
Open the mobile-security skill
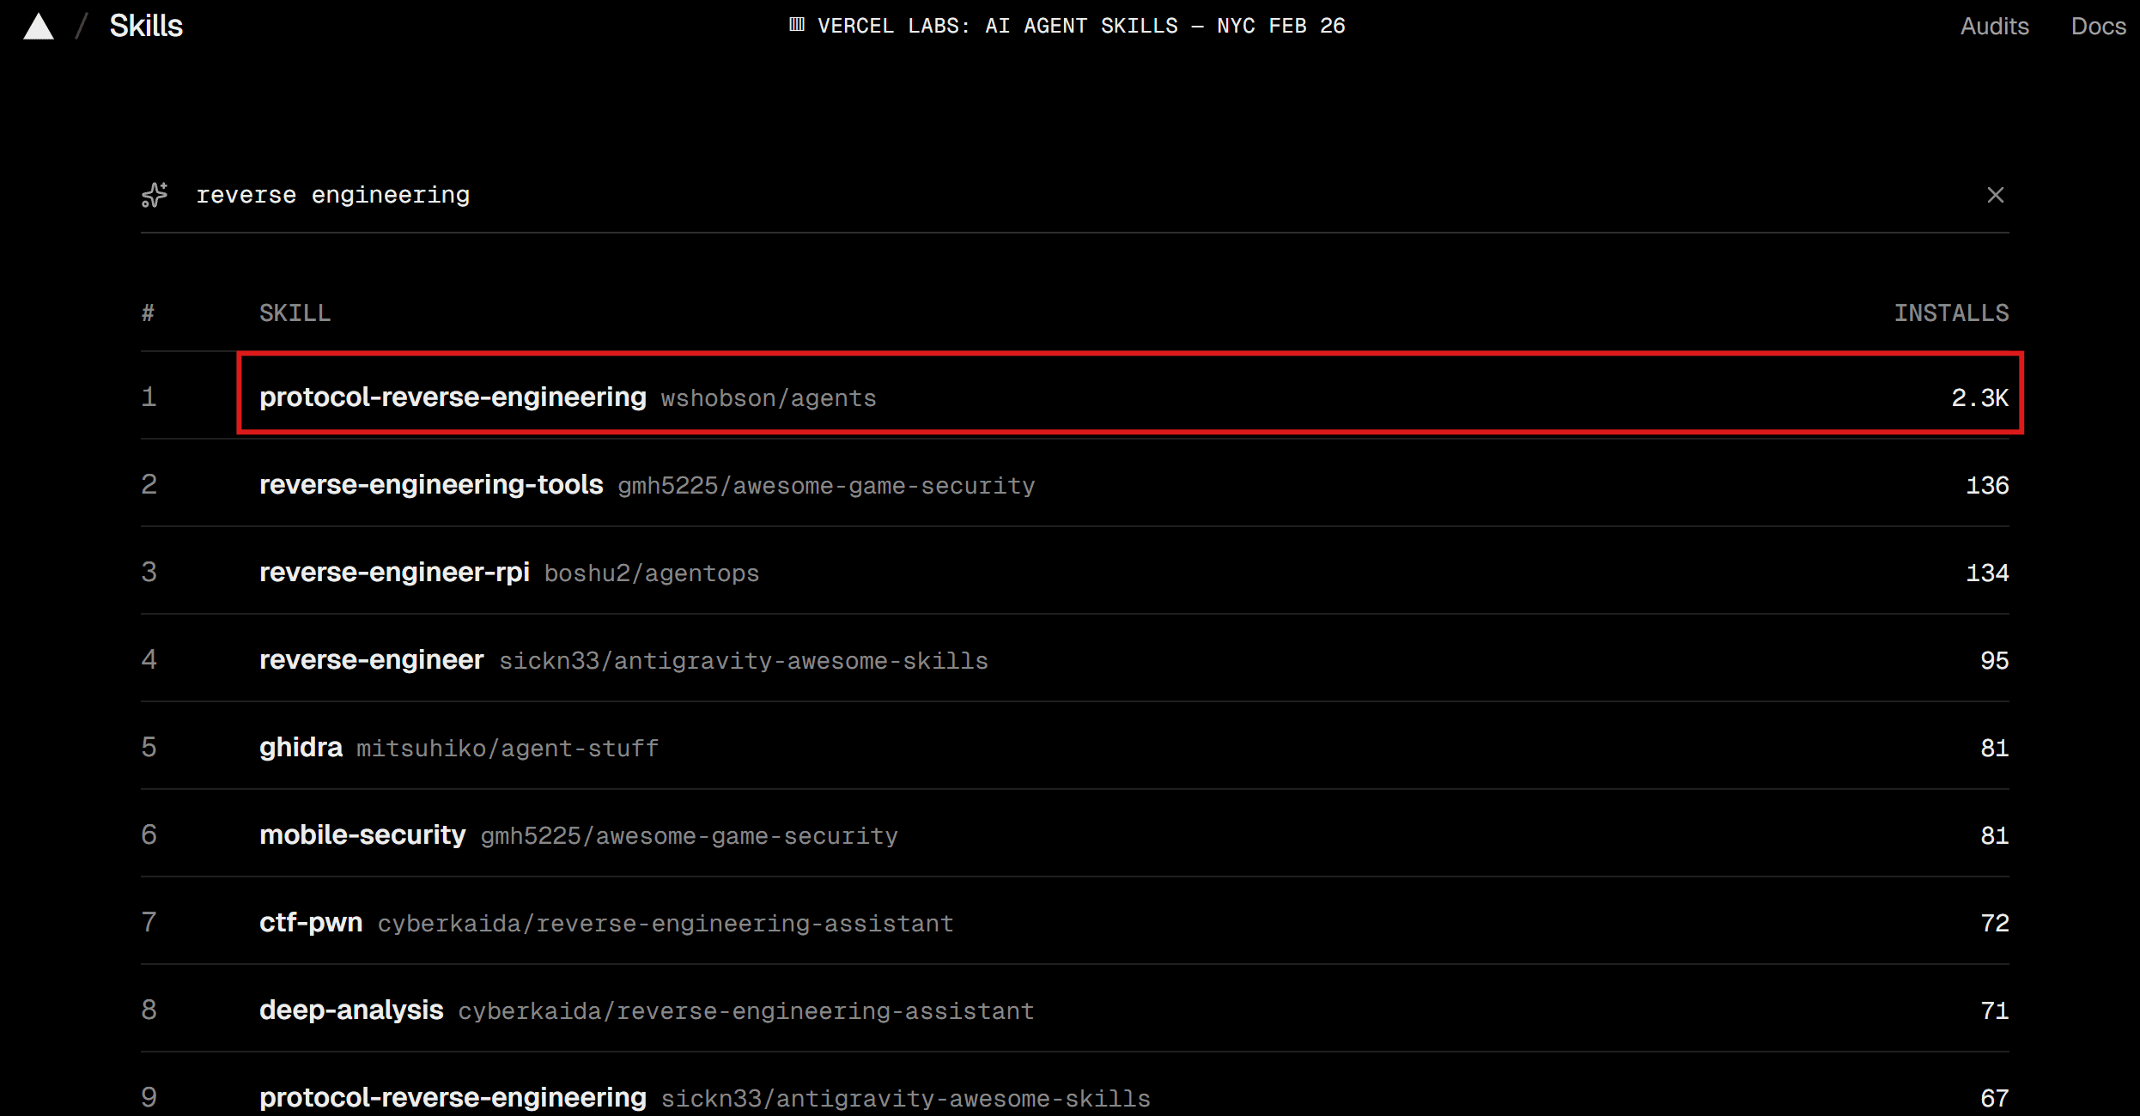(362, 834)
